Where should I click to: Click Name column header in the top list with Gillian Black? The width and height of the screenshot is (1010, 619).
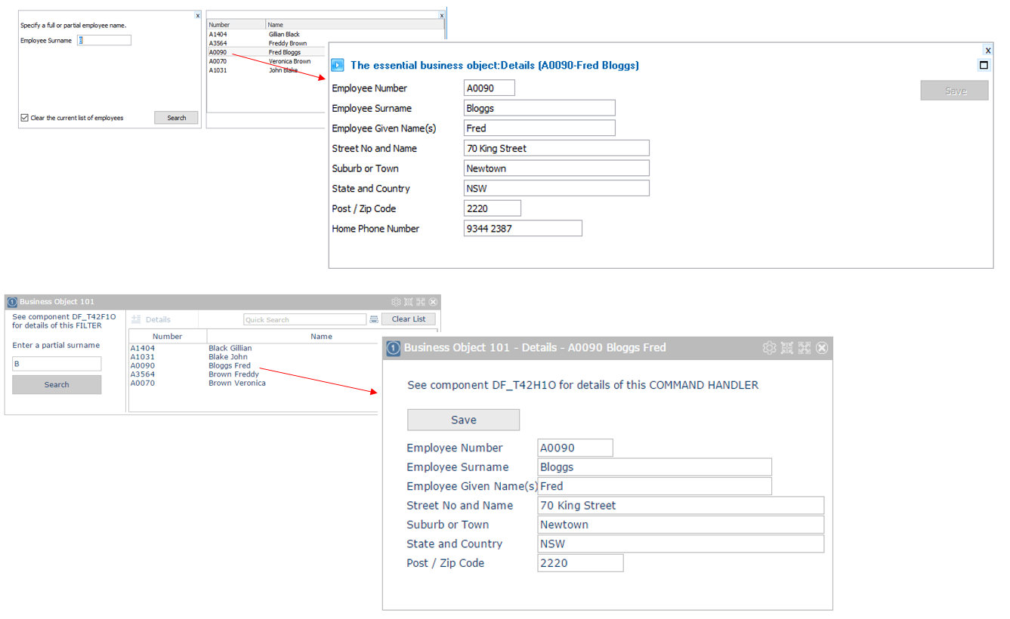coord(355,25)
